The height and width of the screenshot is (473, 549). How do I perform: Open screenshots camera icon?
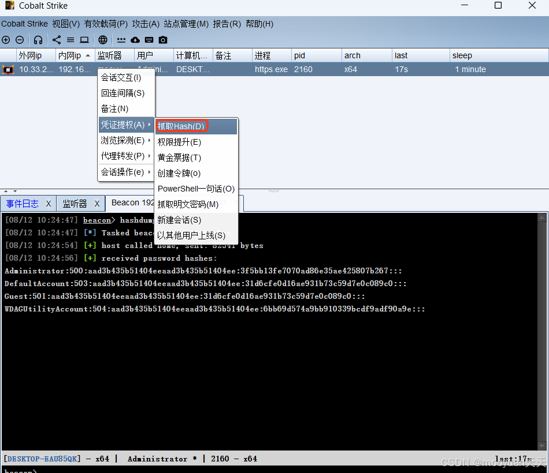[163, 40]
